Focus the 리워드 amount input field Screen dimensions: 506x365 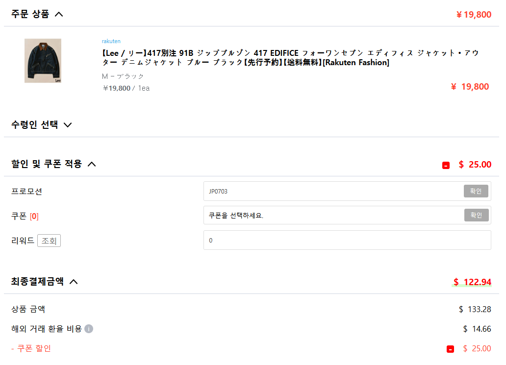pyautogui.click(x=347, y=240)
